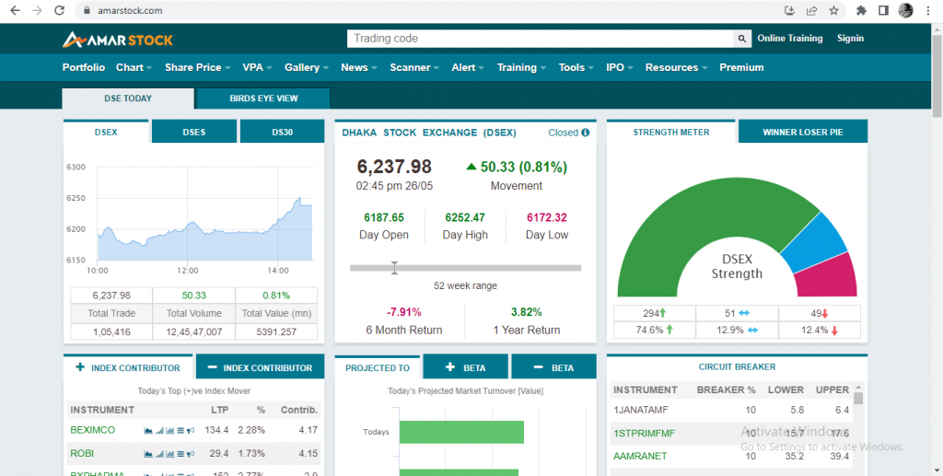
Task: Click the signal bars icon for ROBI
Action: [159, 454]
